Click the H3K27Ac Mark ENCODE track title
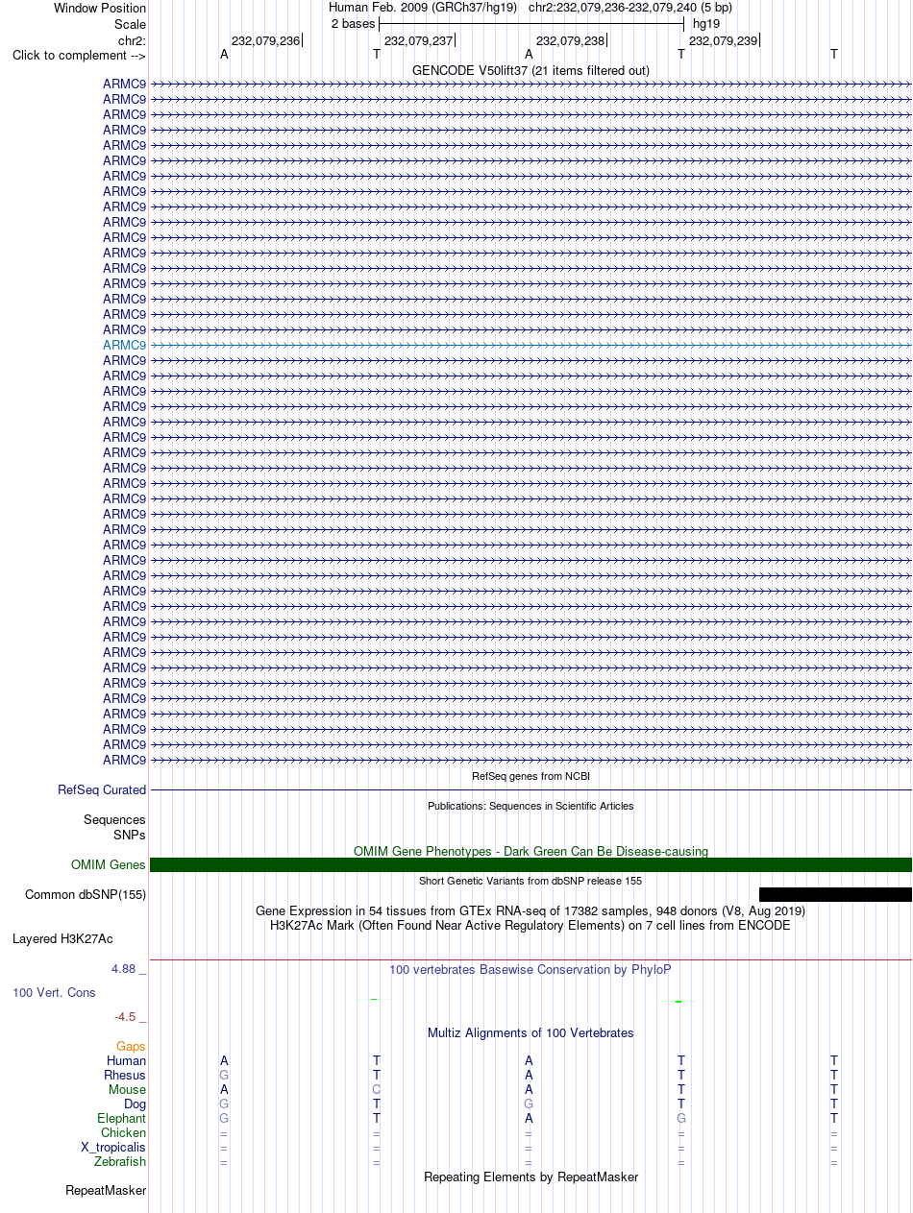This screenshot has width=913, height=1213. tap(531, 926)
